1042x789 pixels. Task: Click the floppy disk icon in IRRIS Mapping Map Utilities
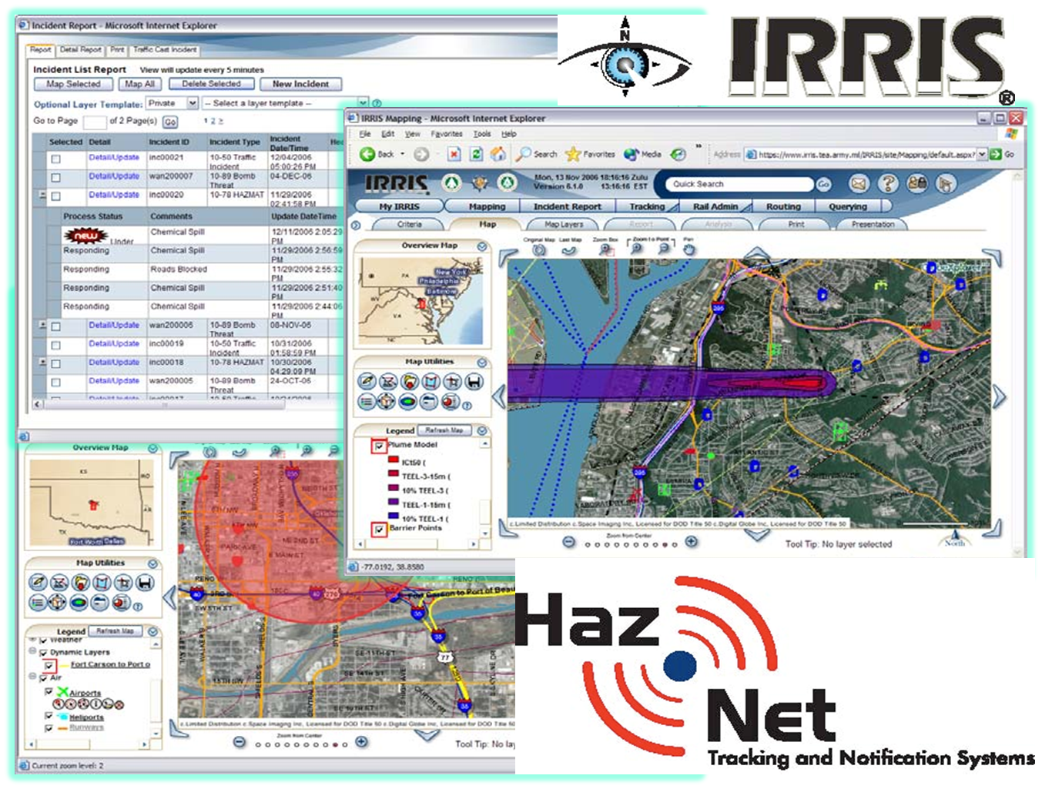point(474,382)
